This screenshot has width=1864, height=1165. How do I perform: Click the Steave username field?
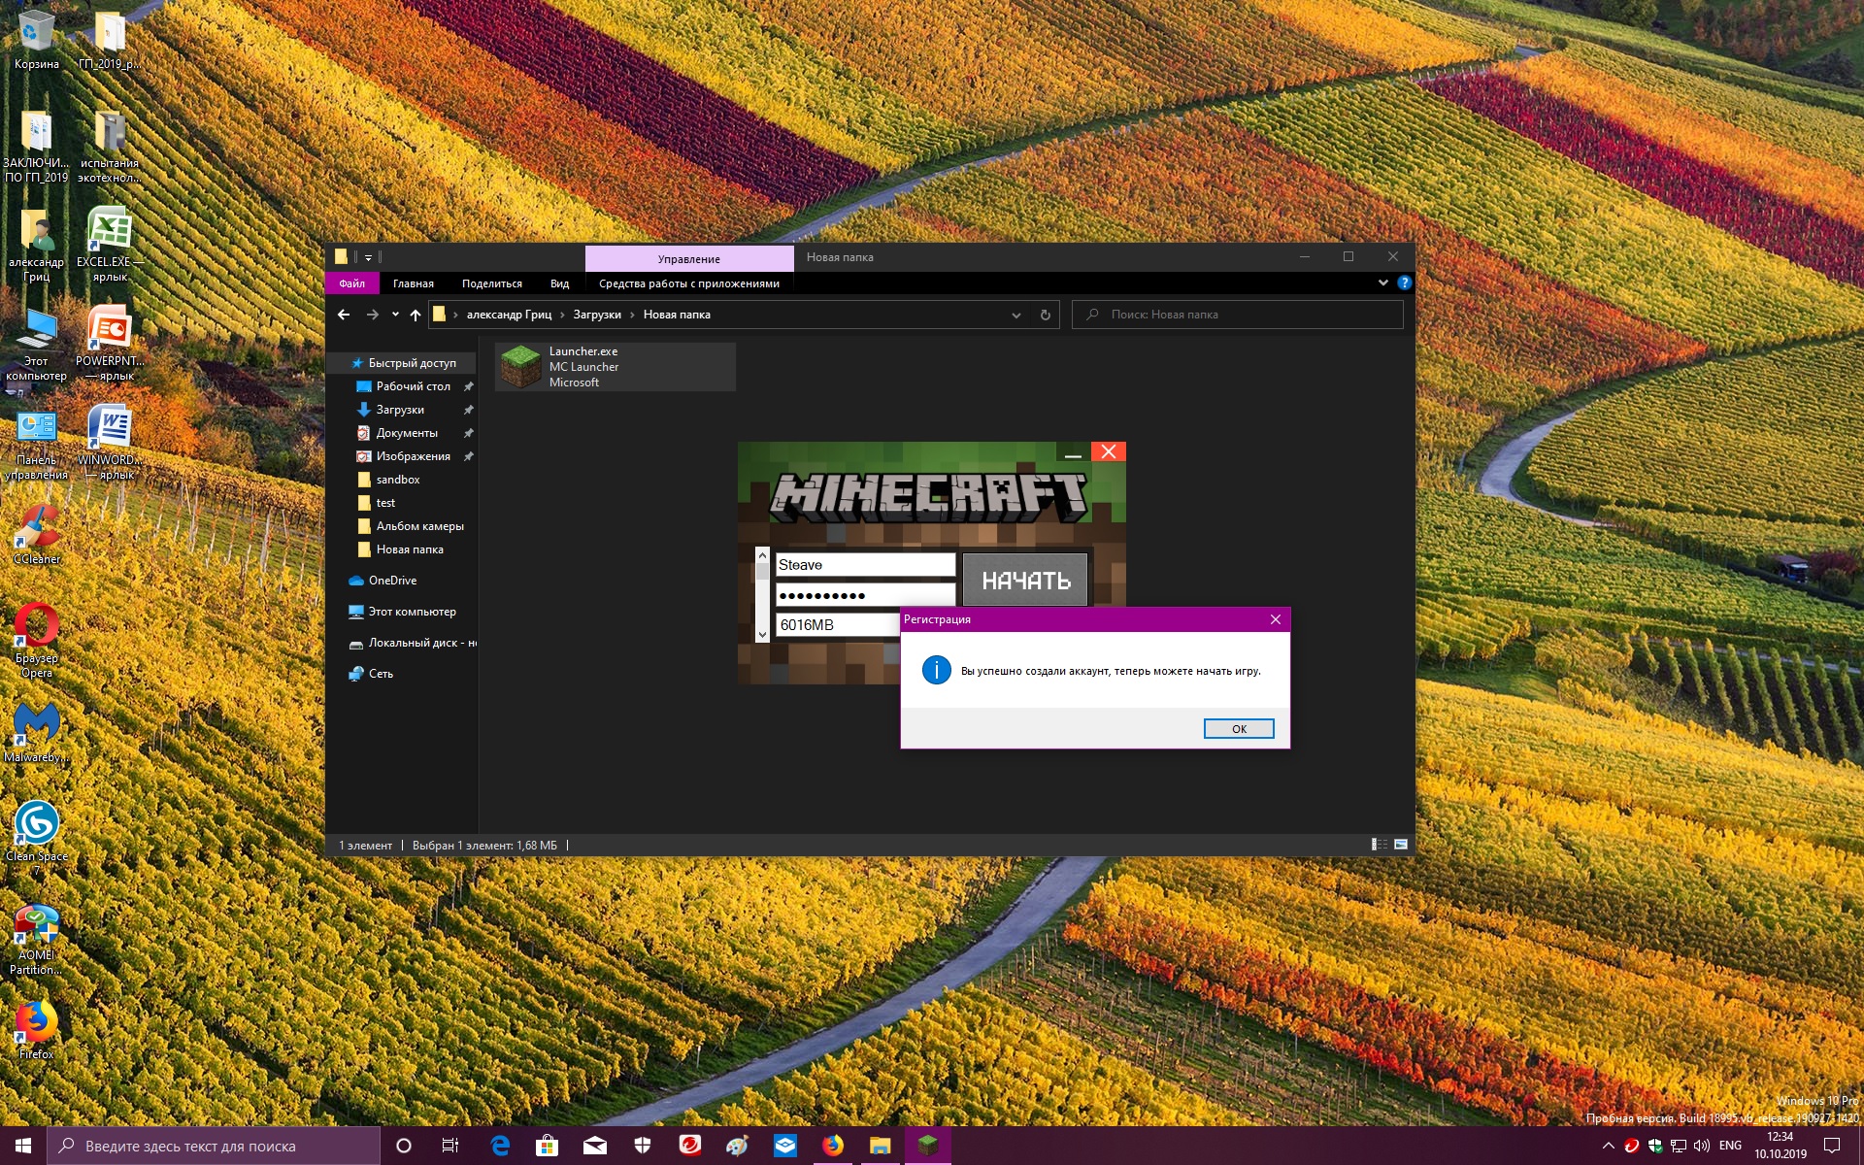(864, 565)
